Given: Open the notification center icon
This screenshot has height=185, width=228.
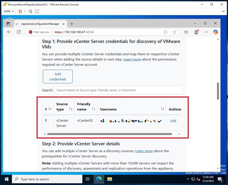Looking at the screenshot, I should 220,180.
